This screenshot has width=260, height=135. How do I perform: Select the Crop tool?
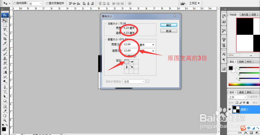coord(5,39)
